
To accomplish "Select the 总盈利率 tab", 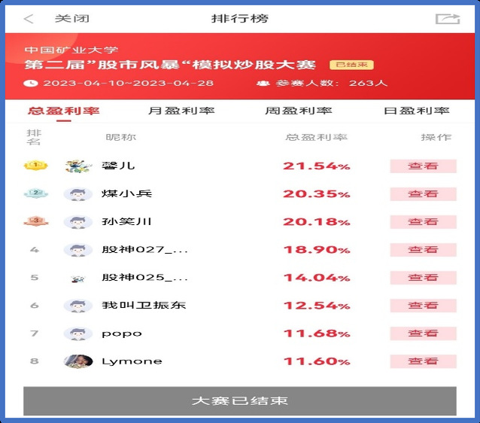I will click(x=64, y=111).
